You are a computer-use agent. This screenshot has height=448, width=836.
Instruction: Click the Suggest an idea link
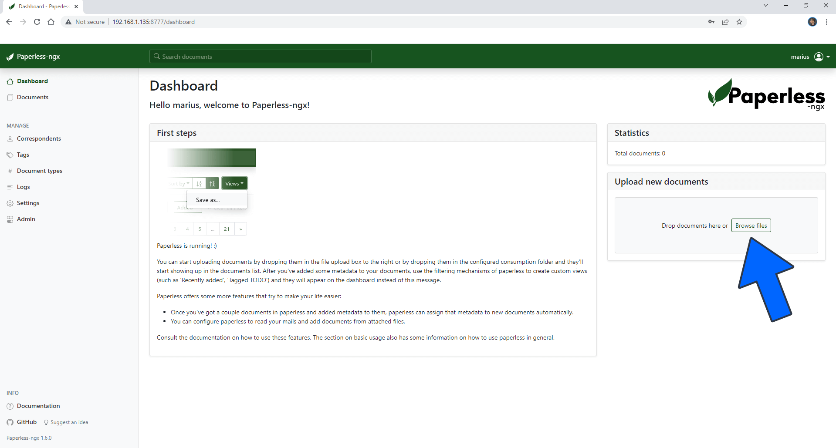tap(69, 422)
